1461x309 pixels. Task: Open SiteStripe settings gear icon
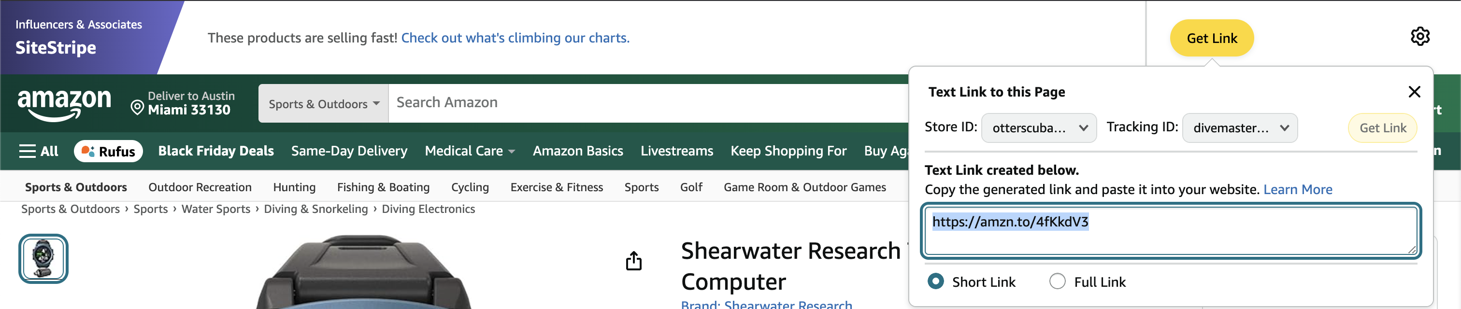pyautogui.click(x=1419, y=37)
